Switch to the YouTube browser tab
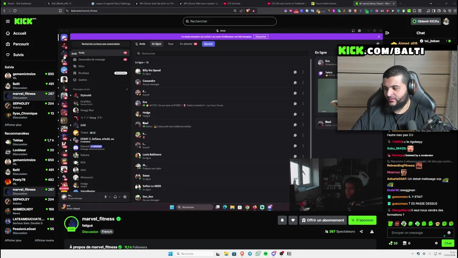The width and height of the screenshot is (458, 258). tap(234, 3)
